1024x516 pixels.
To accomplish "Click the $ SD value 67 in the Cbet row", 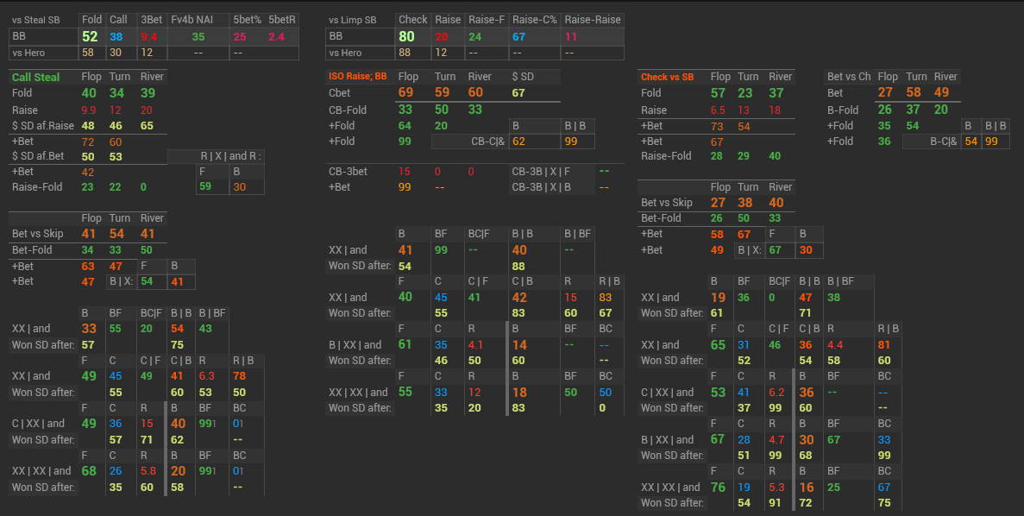I will click(518, 93).
